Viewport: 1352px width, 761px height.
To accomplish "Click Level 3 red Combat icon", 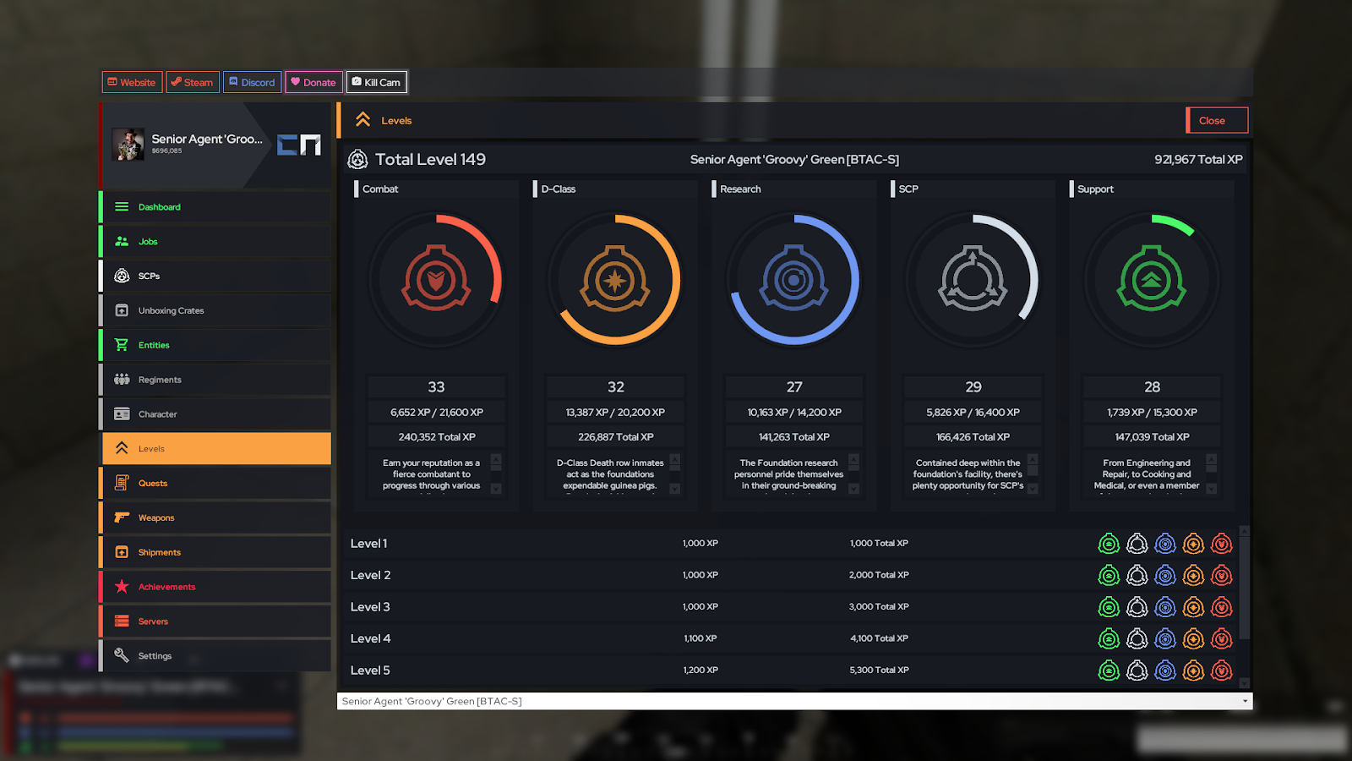I will coord(1222,607).
